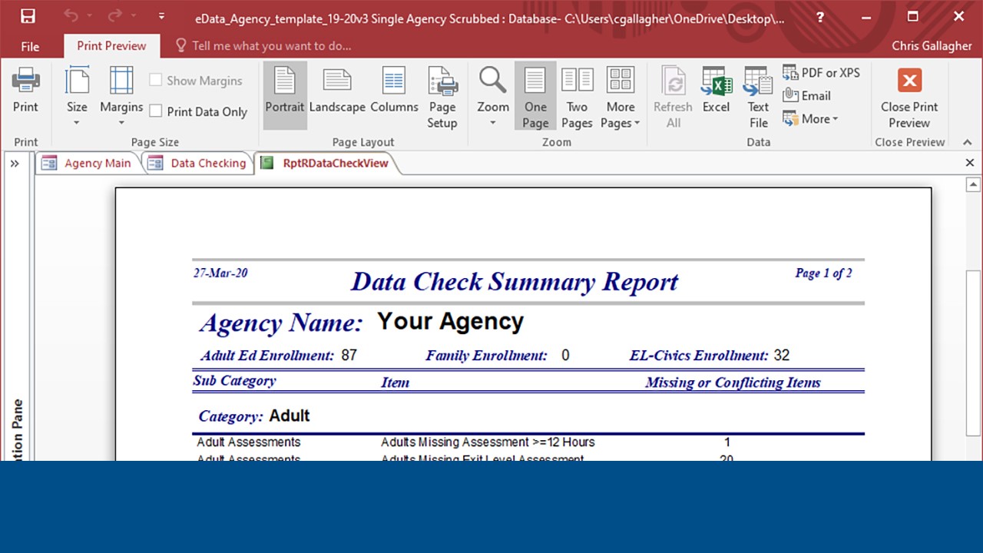Send the report via Email
983x553 pixels.
tap(807, 96)
